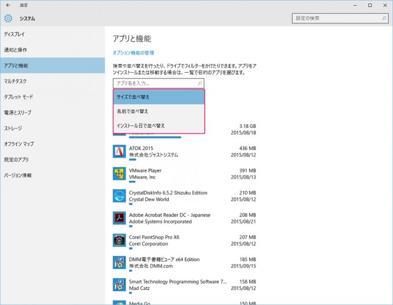Screen dimensions: 393x305
Task: Click the Corel PaintShop Pro camera icon
Action: [x=119, y=240]
